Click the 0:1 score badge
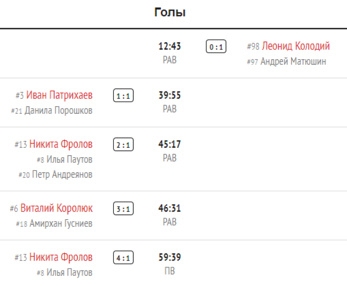The width and height of the screenshot is (347, 286). (216, 47)
